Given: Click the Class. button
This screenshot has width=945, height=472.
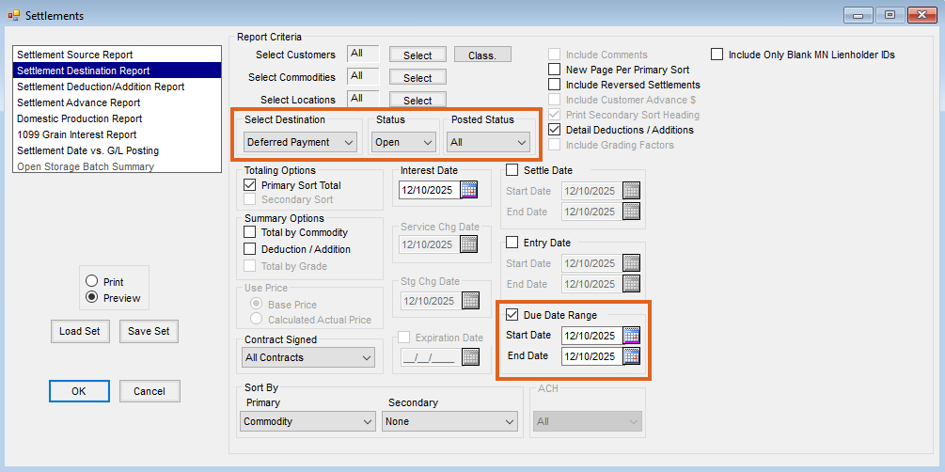Looking at the screenshot, I should click(x=482, y=55).
